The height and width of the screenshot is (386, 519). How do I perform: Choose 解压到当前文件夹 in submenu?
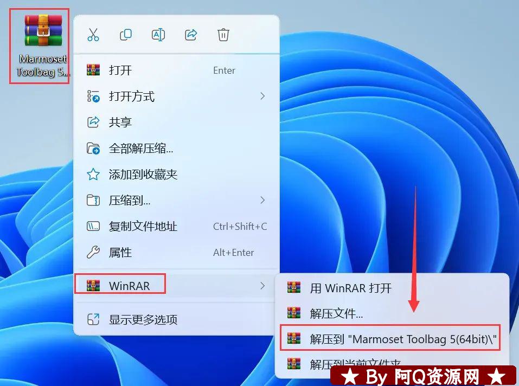click(x=355, y=362)
